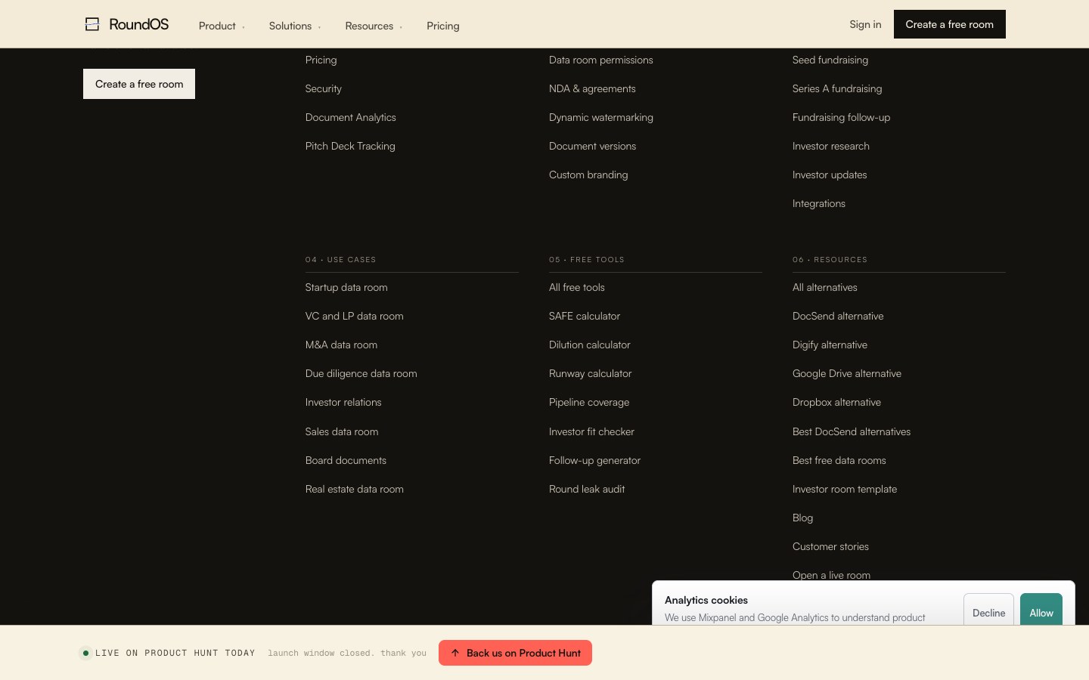Open Seed fundraising link
1089x680 pixels.
(830, 60)
